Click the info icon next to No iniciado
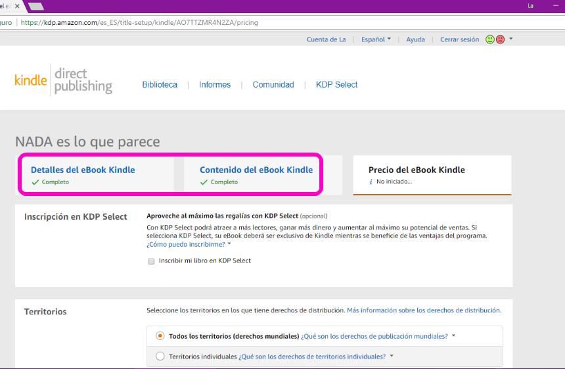 point(371,182)
